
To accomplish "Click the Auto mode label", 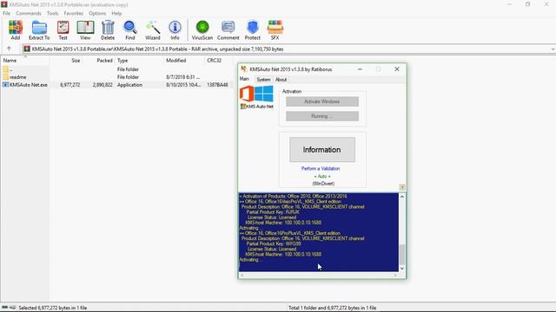I will (x=322, y=176).
